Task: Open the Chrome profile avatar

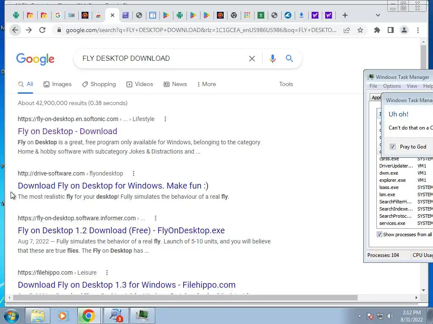Action: point(404,30)
